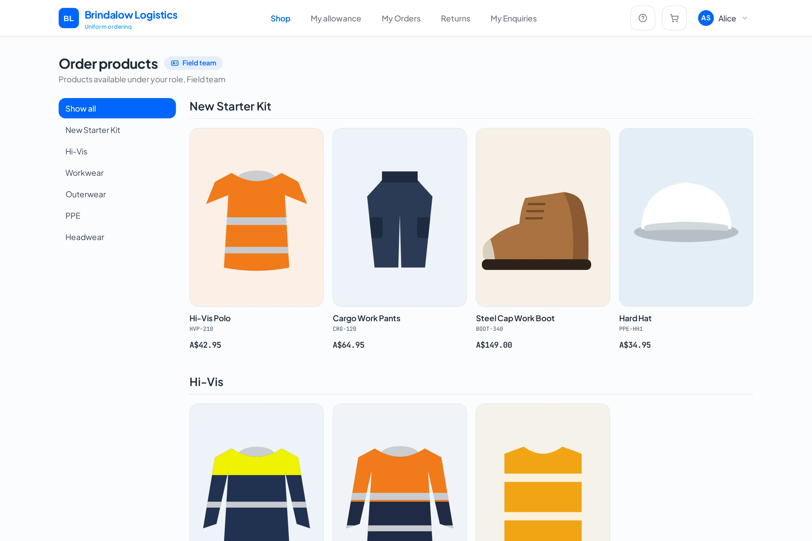Filter by Outerwear category
Image resolution: width=812 pixels, height=541 pixels.
[117, 194]
